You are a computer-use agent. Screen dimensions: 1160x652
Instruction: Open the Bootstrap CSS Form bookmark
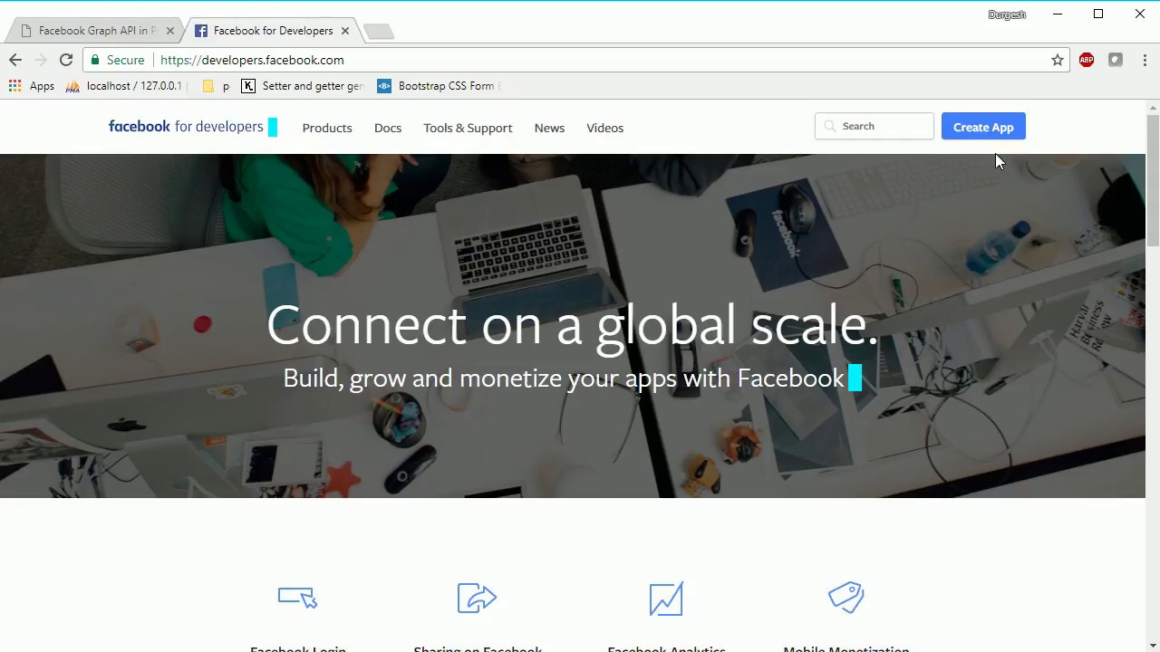coord(439,86)
